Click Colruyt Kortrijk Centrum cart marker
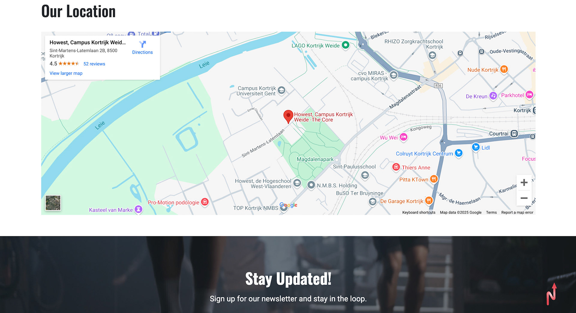Screen dimensions: 576x313 pyautogui.click(x=458, y=153)
